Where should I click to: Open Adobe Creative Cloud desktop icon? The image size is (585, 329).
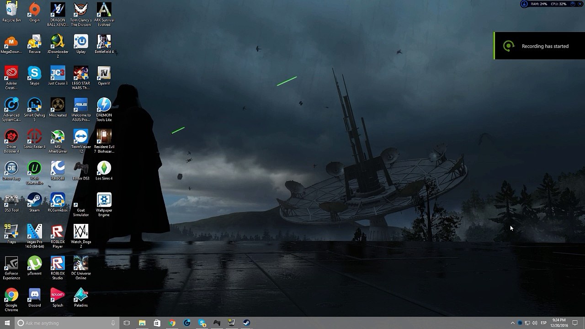click(x=11, y=78)
